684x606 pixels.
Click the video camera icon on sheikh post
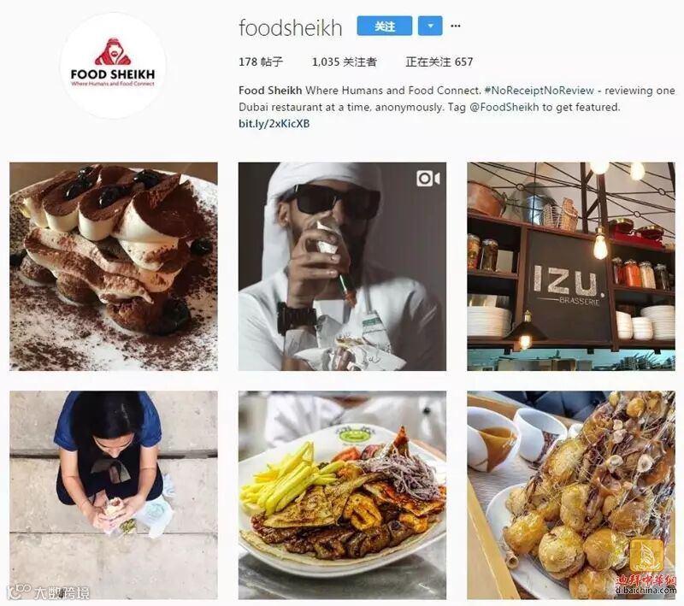tap(428, 179)
